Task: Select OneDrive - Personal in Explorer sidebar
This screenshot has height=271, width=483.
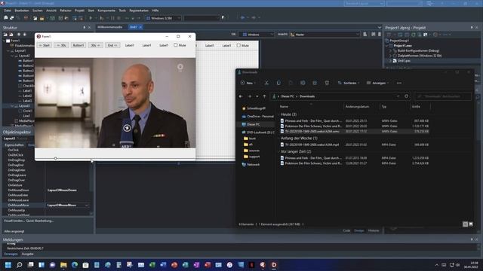Action: click(257, 117)
